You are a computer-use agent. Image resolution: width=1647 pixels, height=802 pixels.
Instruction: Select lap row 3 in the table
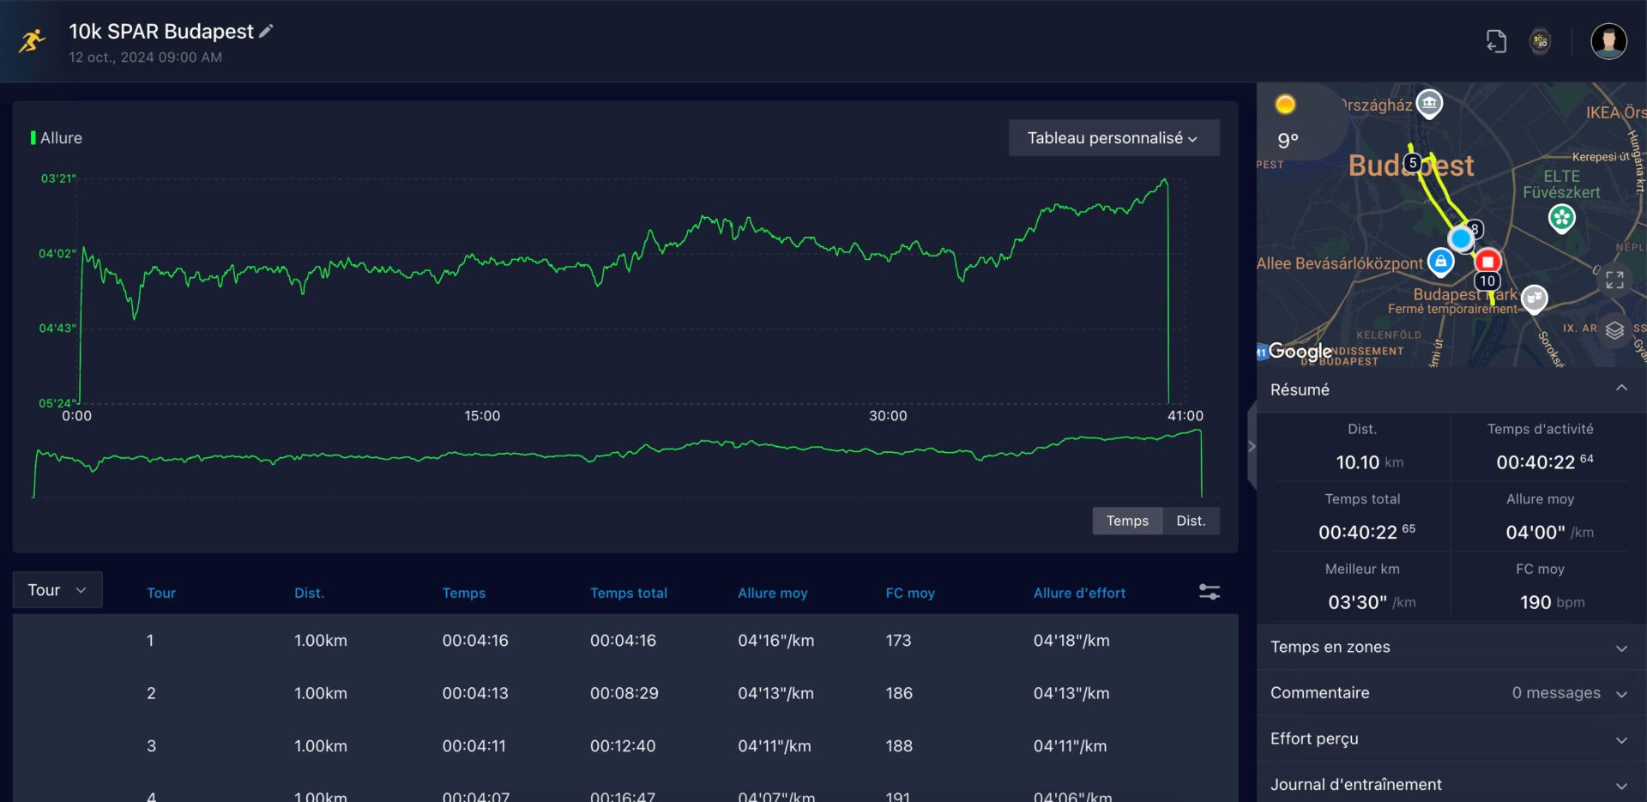coord(625,746)
